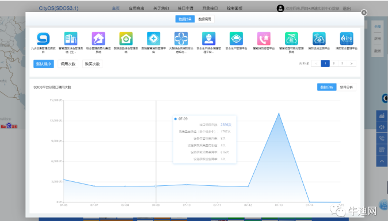The image size is (388, 221).
Task: Go to previous page of app list
Action: click(316, 64)
